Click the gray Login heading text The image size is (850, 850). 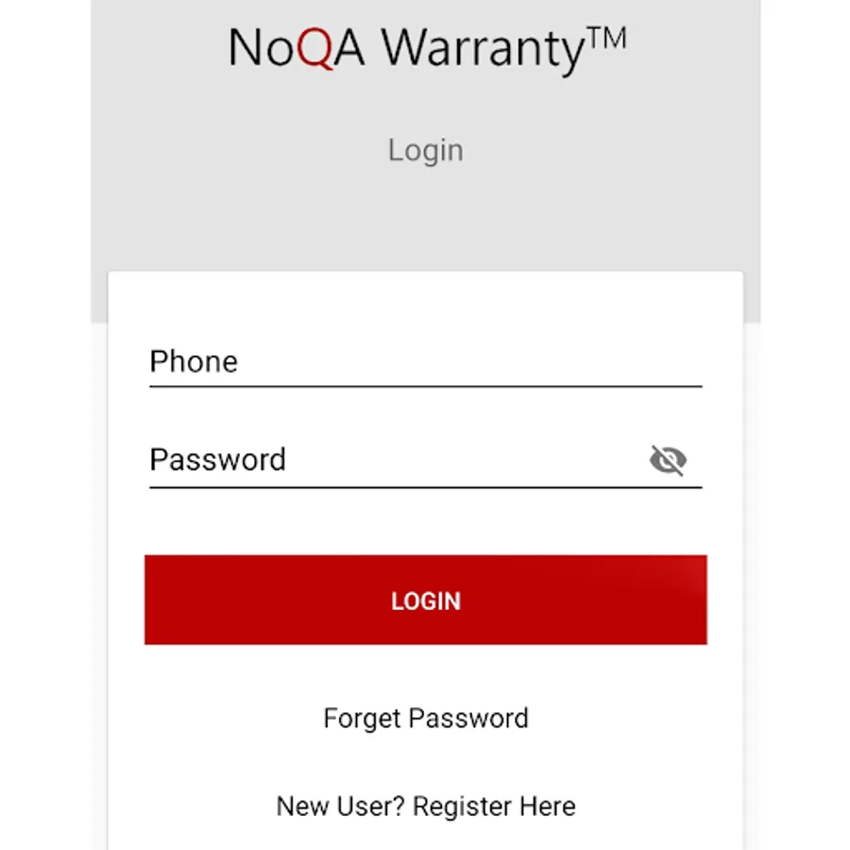point(426,151)
